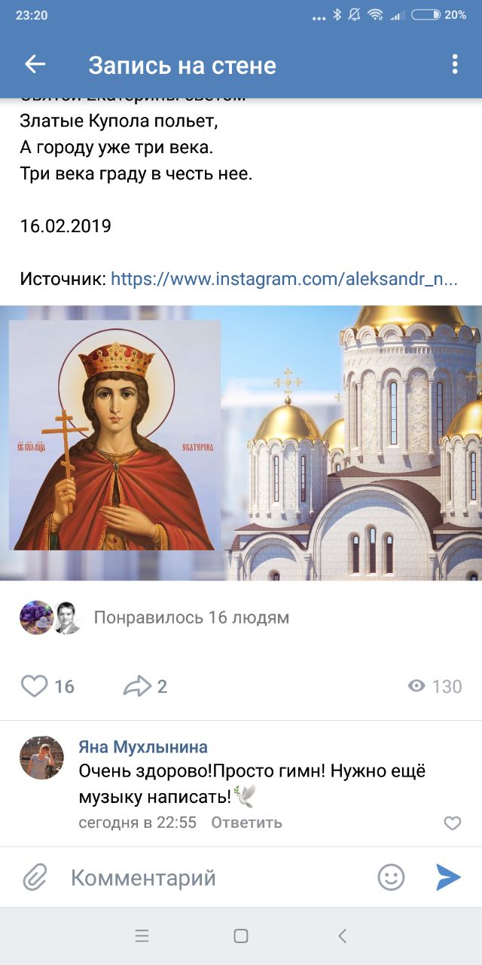
Task: Like Яна Мухлынина's comment
Action: point(453,823)
